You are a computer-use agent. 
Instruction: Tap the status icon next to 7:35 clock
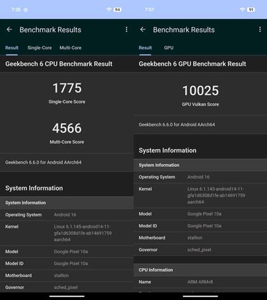coord(25,10)
